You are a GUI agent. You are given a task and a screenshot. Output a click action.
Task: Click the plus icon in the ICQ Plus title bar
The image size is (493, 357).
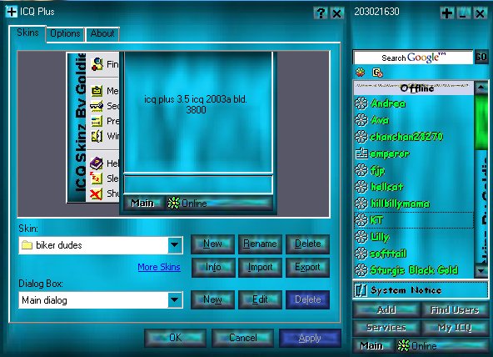[12, 12]
